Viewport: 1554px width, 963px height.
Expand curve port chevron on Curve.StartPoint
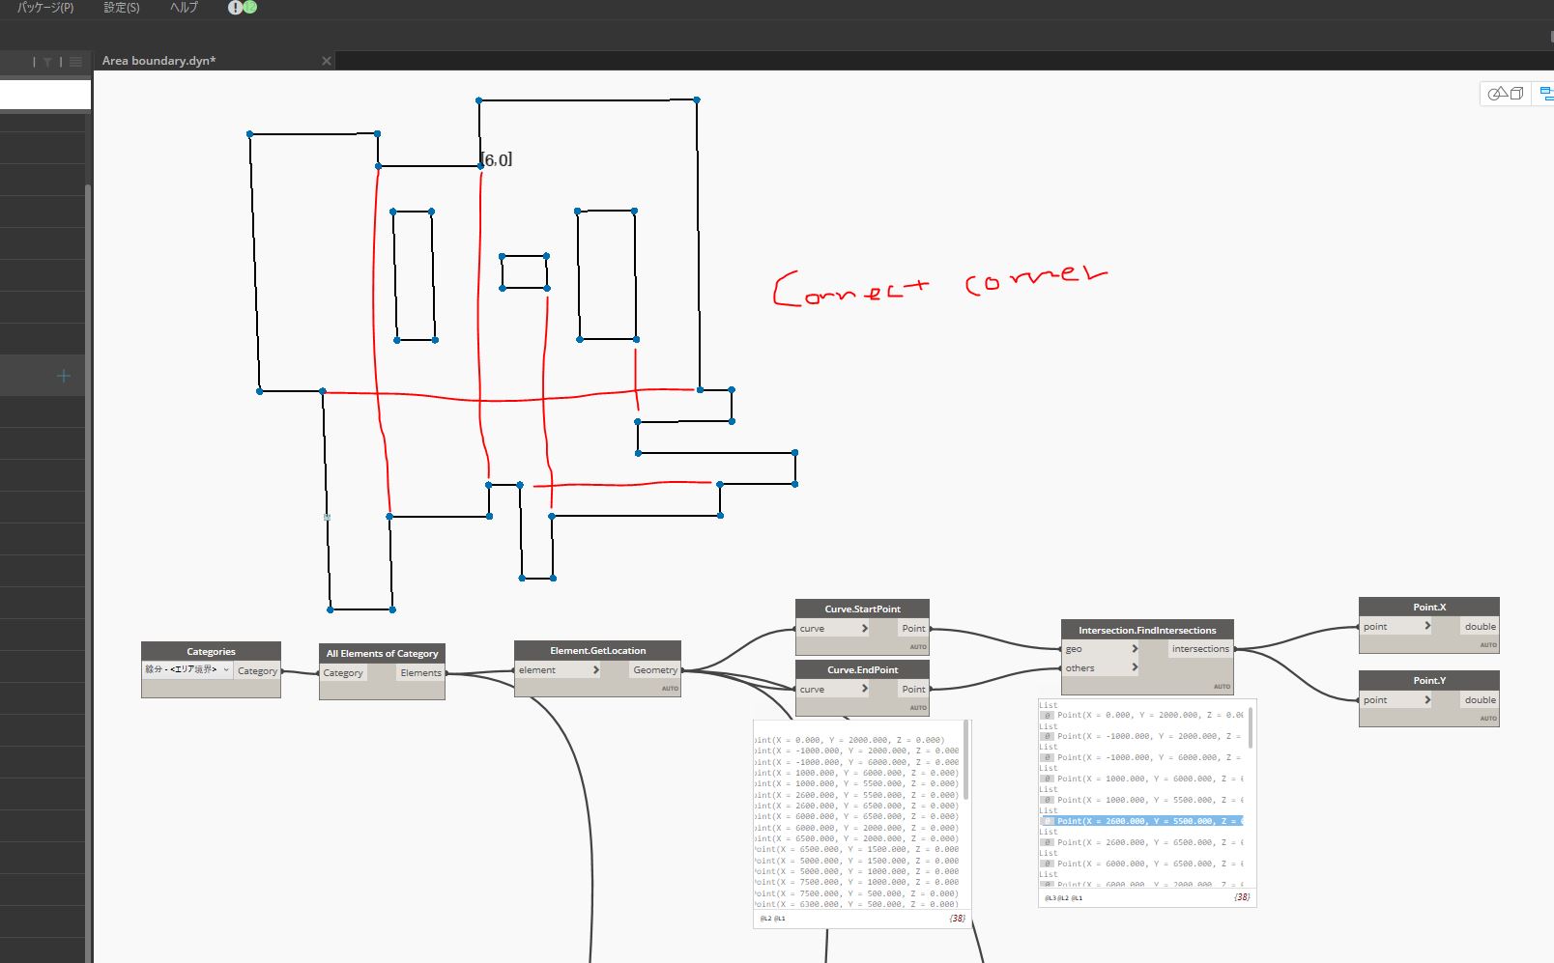(x=865, y=628)
